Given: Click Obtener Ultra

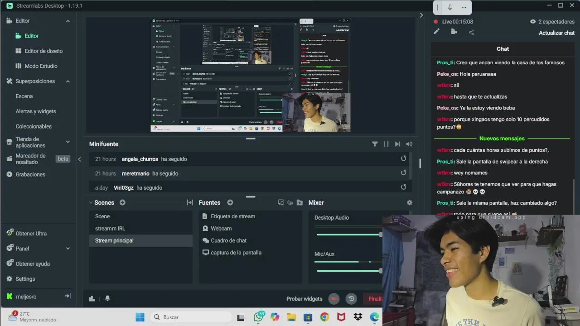Looking at the screenshot, I should point(27,233).
